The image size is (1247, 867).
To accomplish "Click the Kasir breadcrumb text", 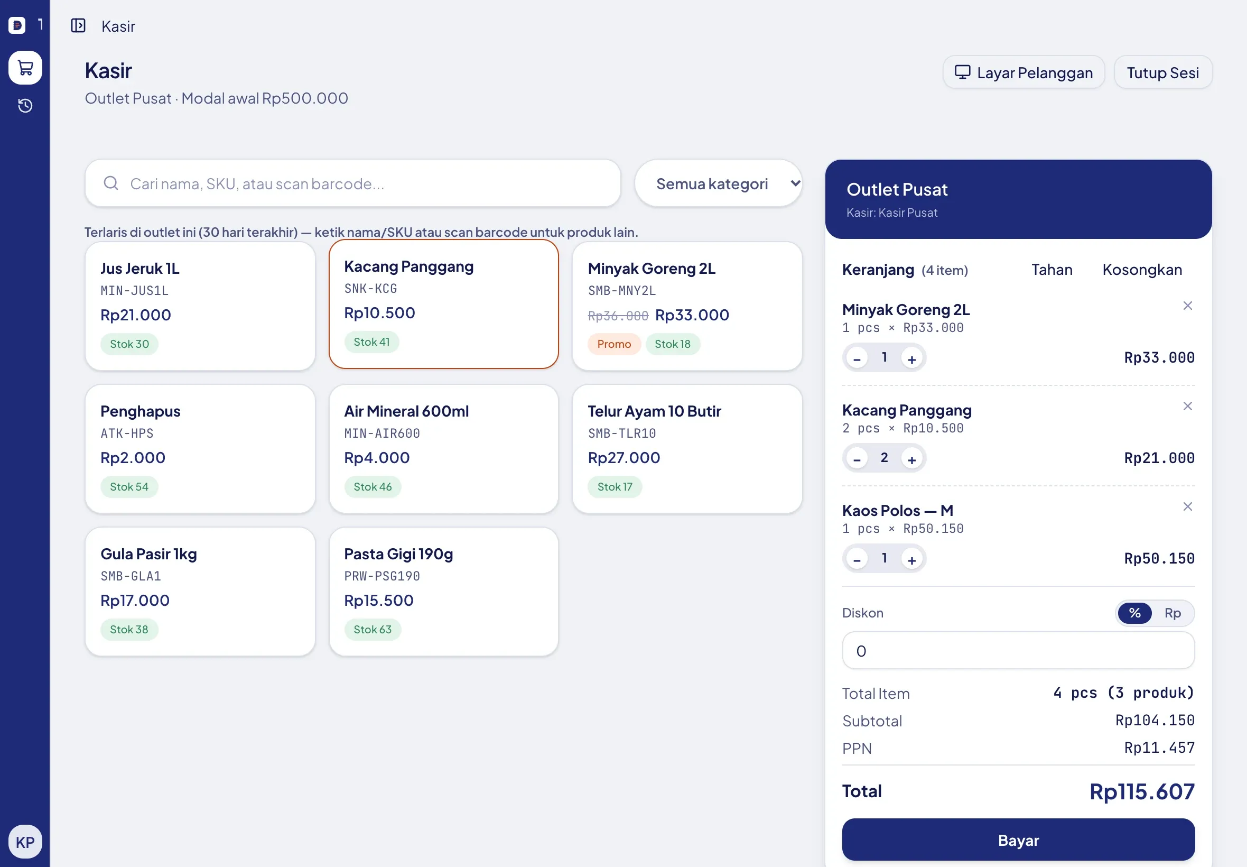I will [118, 26].
